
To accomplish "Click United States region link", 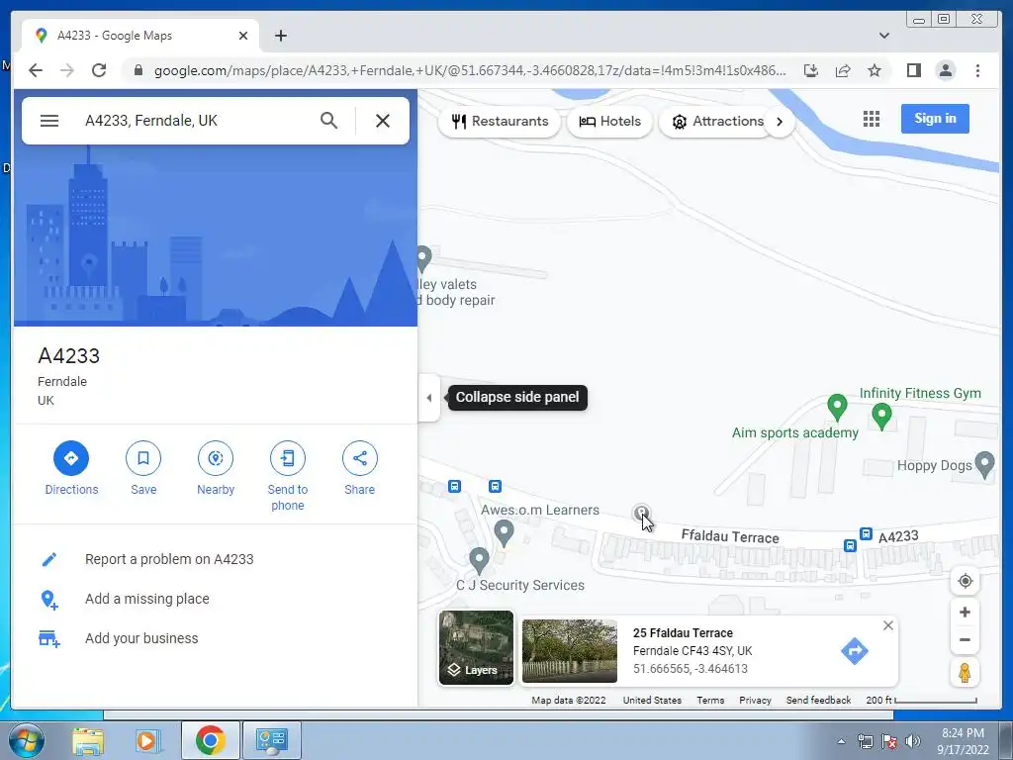I will click(652, 701).
